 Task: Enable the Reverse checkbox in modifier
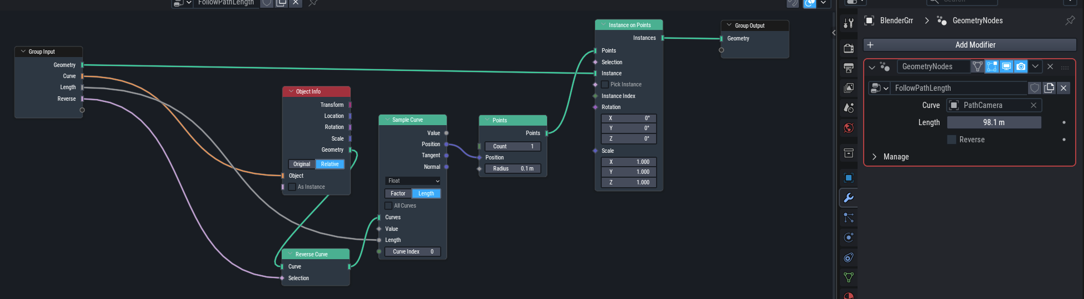(x=952, y=140)
